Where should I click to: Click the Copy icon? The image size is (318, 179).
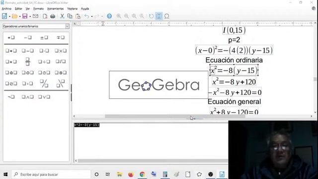click(x=70, y=16)
